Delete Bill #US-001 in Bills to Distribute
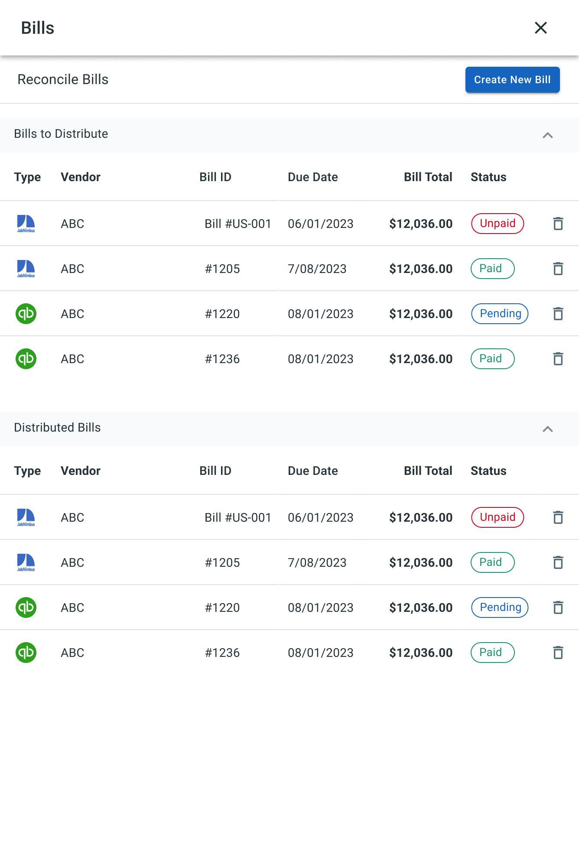Image resolution: width=579 pixels, height=851 pixels. click(x=558, y=224)
